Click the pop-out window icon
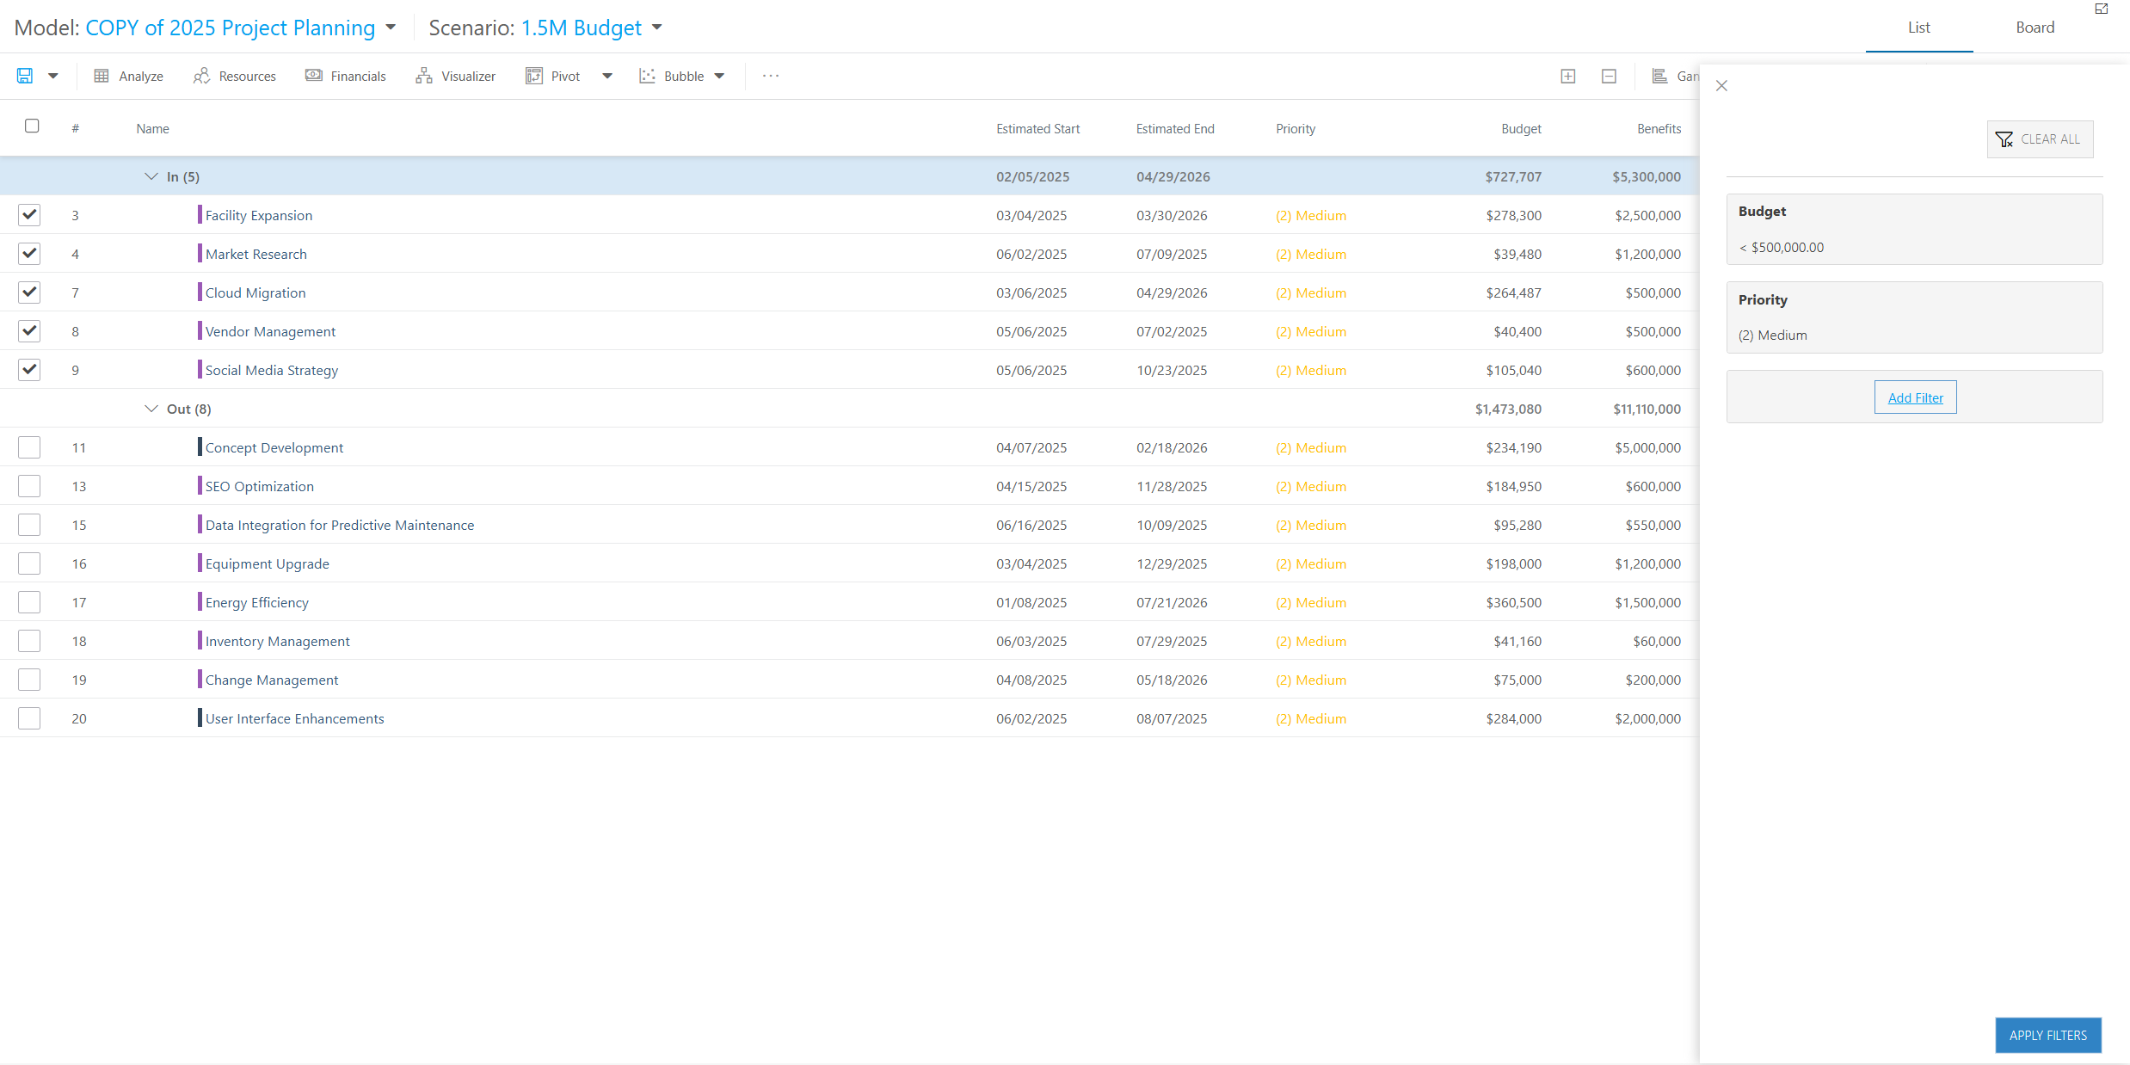 coord(2102,9)
